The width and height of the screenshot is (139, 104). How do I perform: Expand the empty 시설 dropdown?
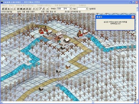tap(87, 9)
